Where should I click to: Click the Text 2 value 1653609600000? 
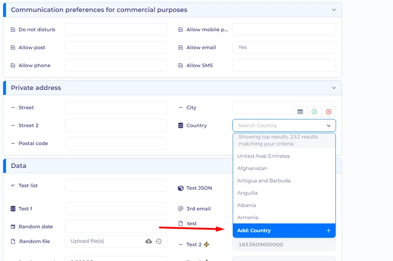pos(284,244)
